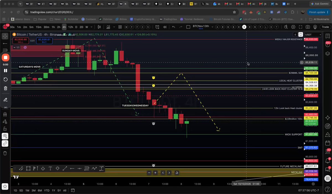The width and height of the screenshot is (332, 194).
Task: Redo the last chart change
Action: 181,27
